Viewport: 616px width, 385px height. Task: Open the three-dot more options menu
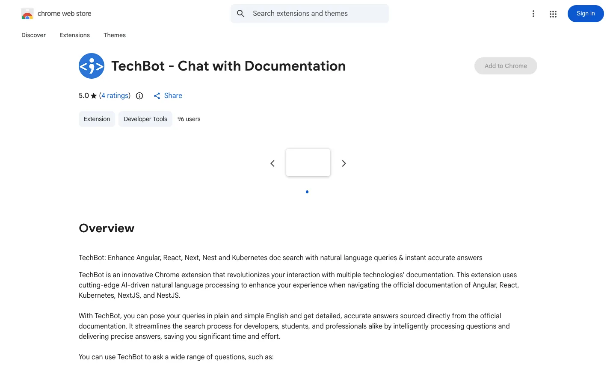(x=533, y=14)
